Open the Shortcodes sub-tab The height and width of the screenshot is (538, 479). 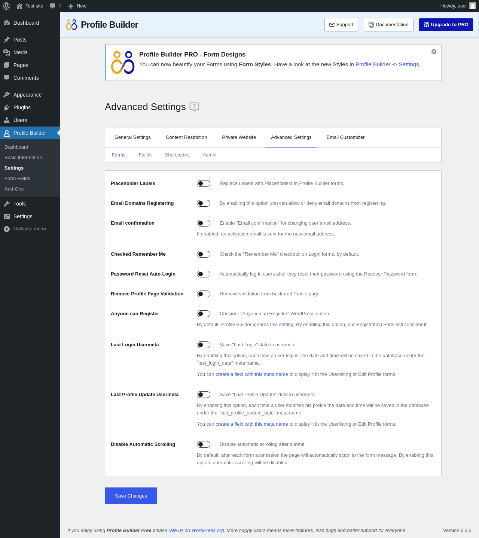click(x=177, y=155)
